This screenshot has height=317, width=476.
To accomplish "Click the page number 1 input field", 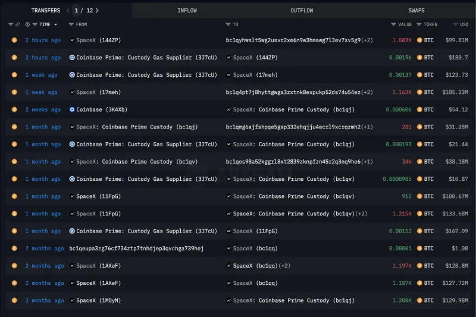I will click(x=76, y=10).
